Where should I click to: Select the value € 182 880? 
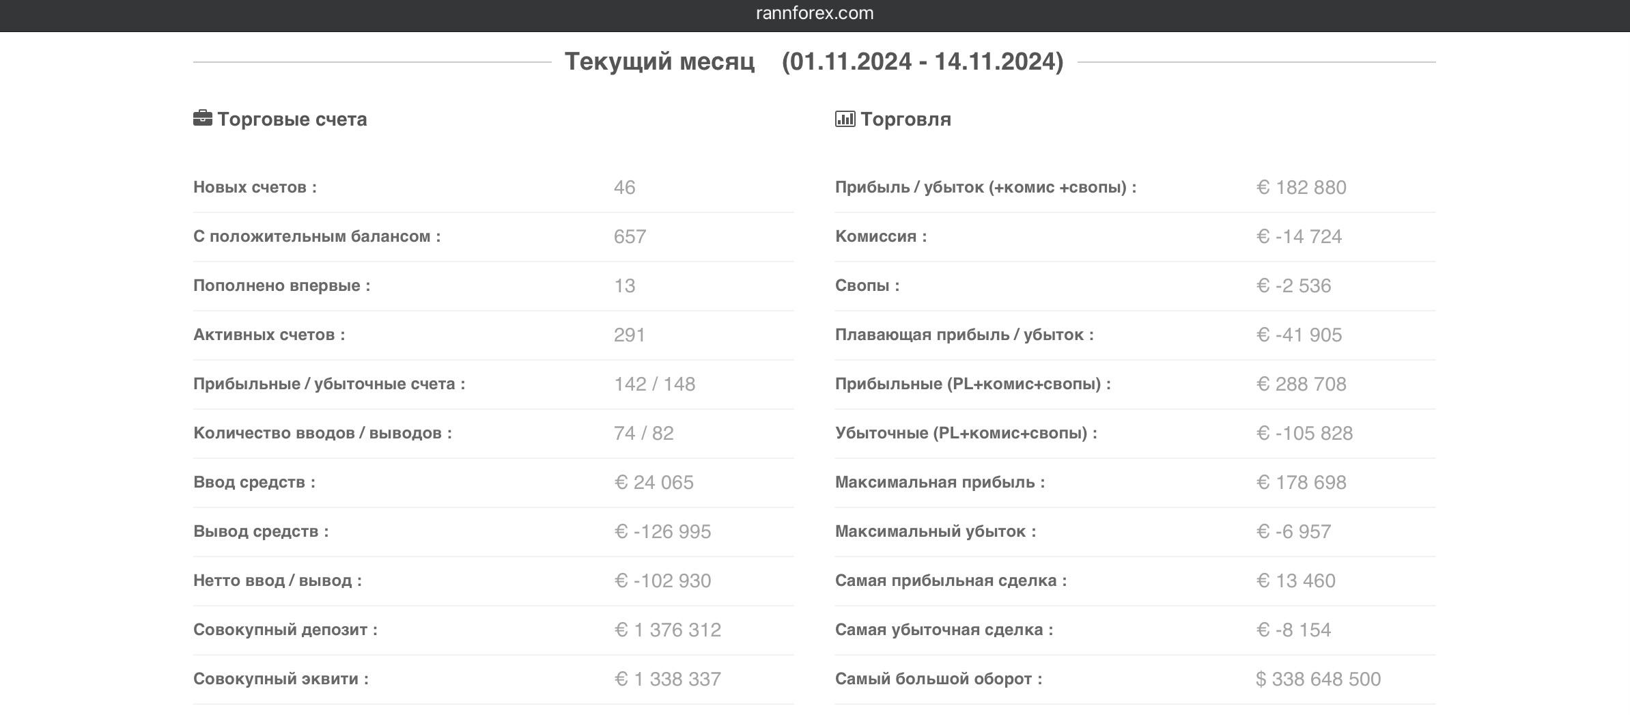[x=1301, y=187]
